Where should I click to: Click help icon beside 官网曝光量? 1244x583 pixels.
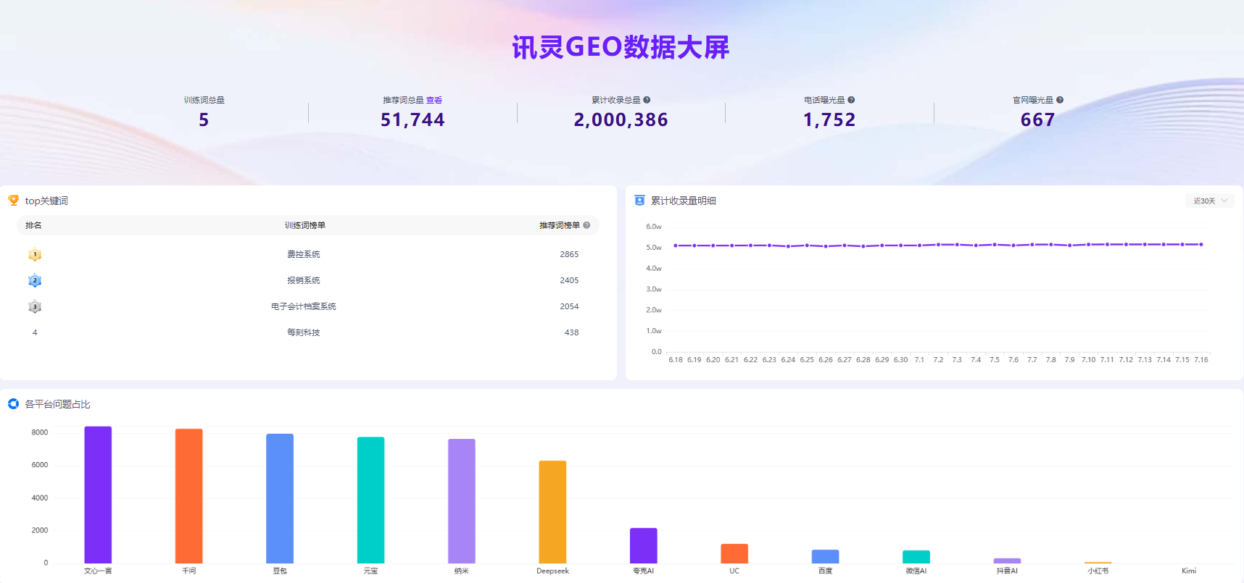coord(1060,100)
